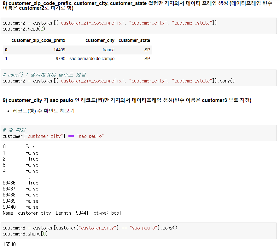Click the output value 15540

tap(9, 244)
